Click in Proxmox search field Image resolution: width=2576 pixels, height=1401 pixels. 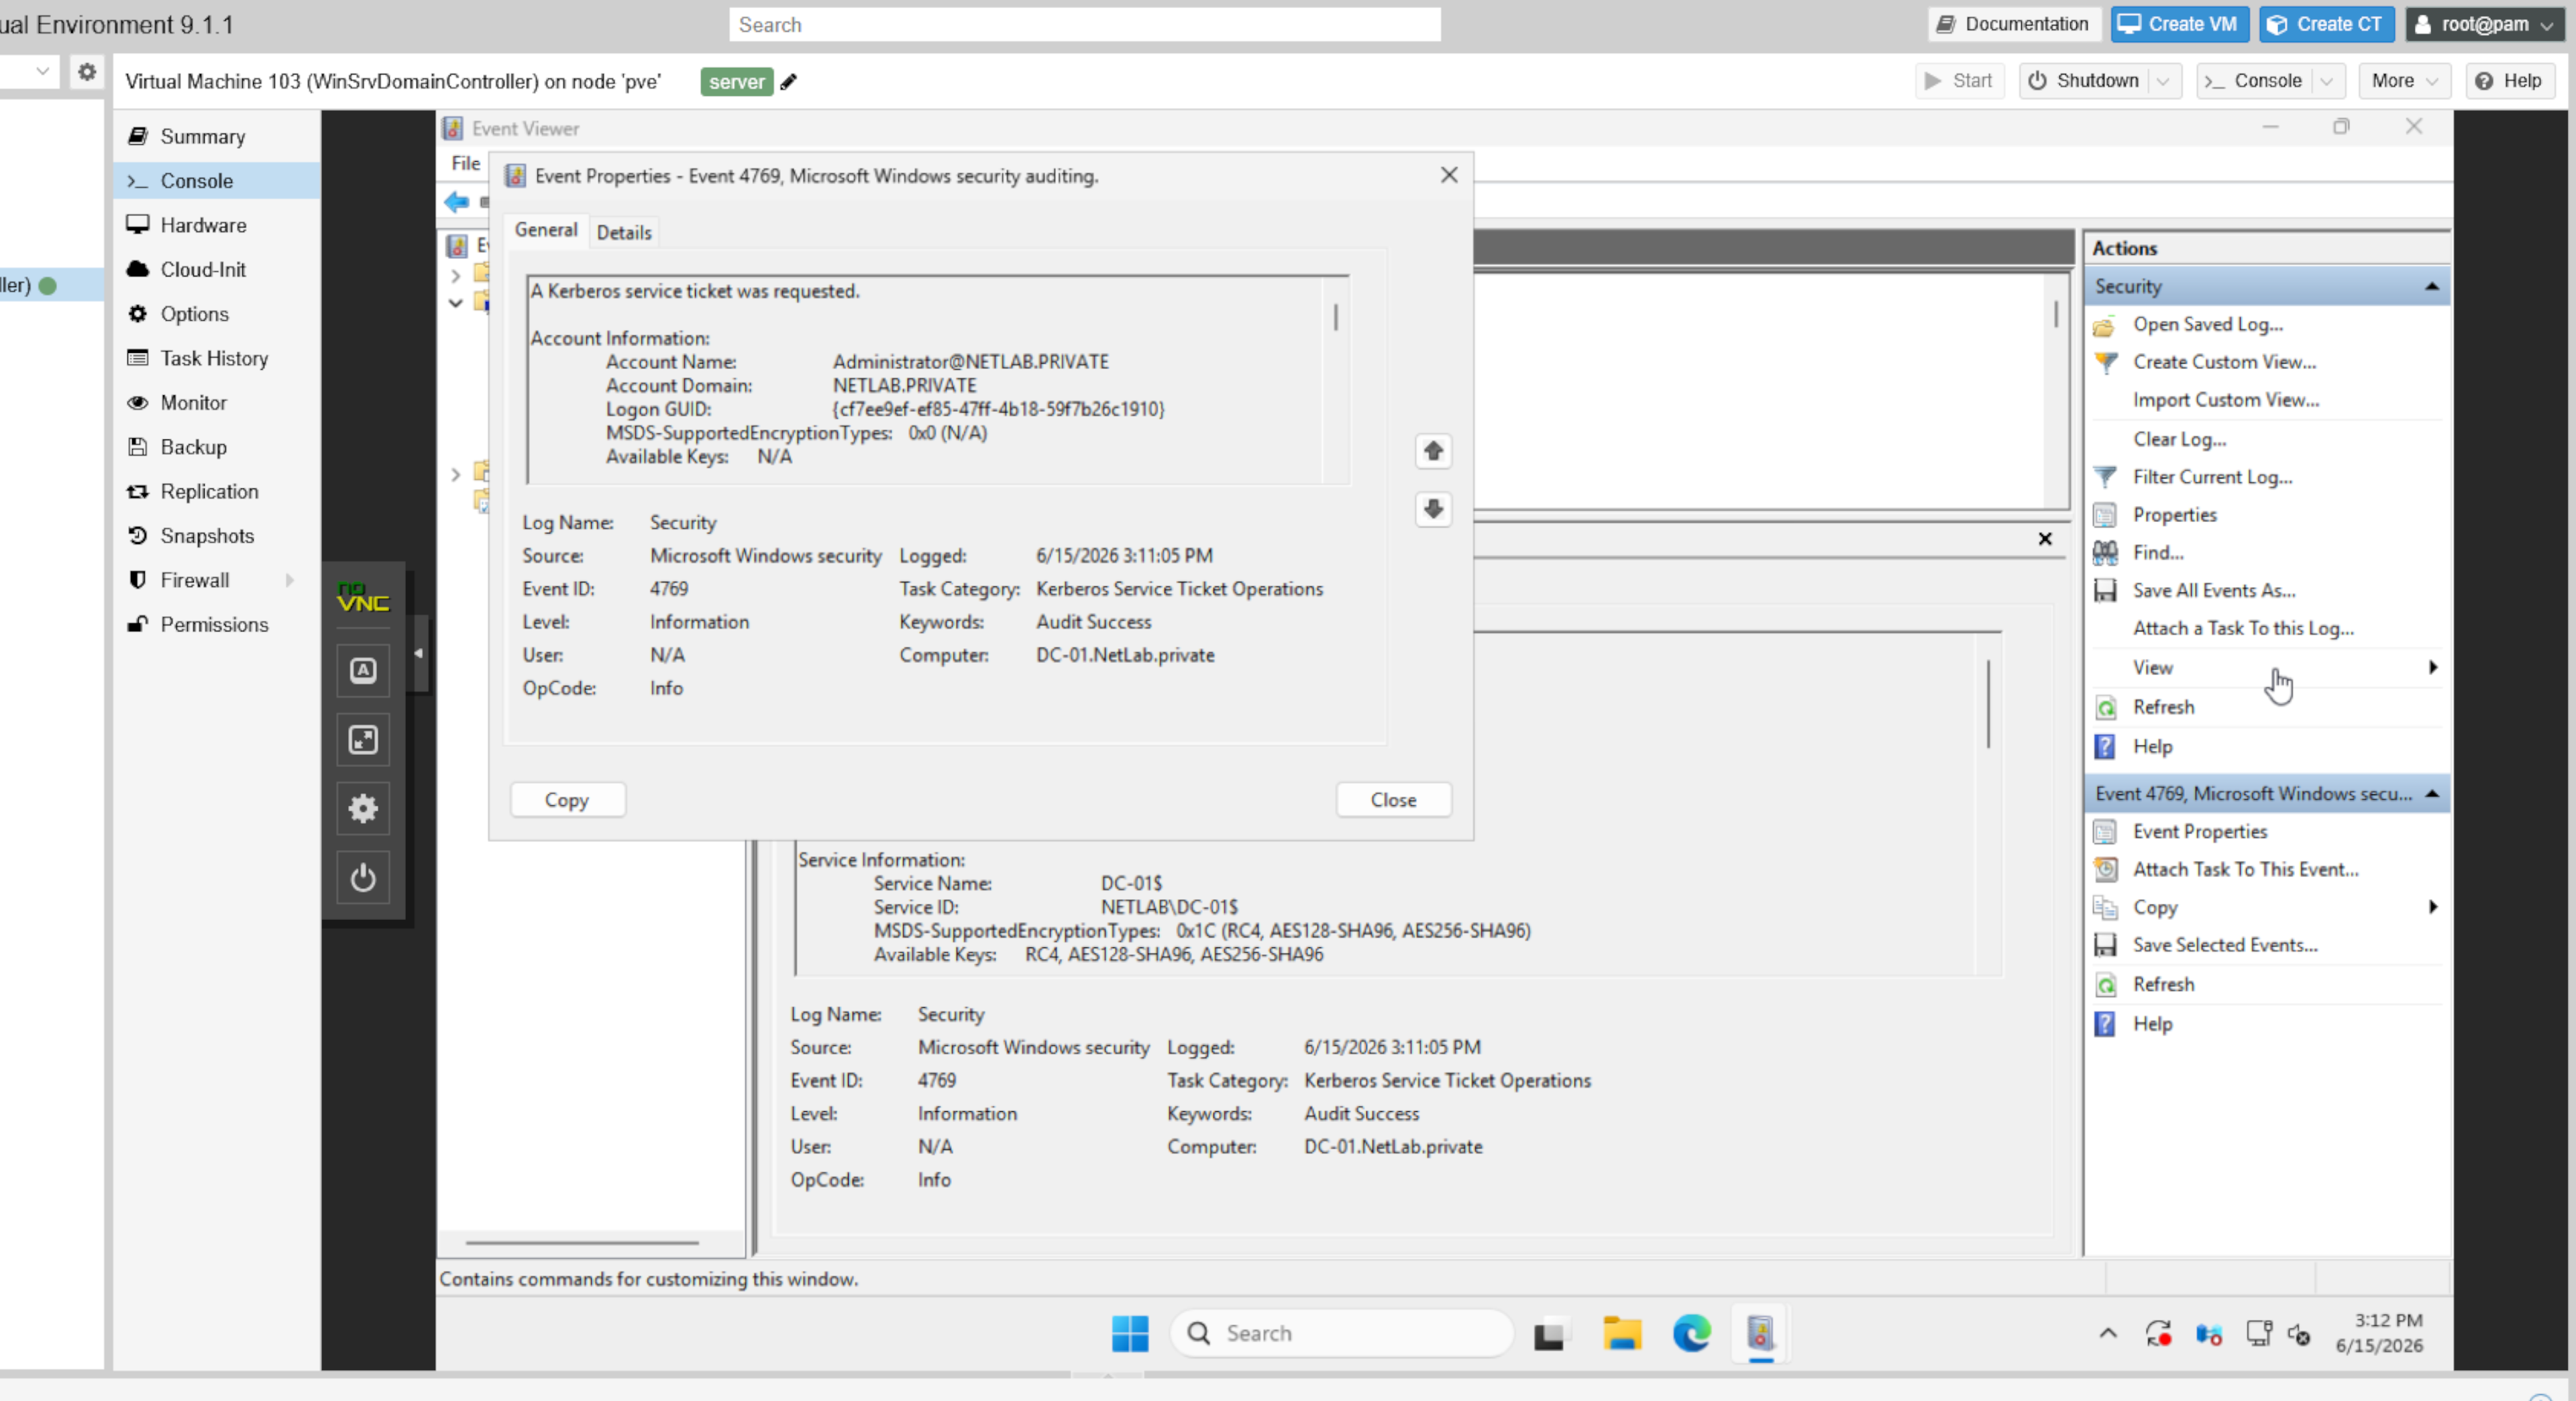pyautogui.click(x=1085, y=25)
